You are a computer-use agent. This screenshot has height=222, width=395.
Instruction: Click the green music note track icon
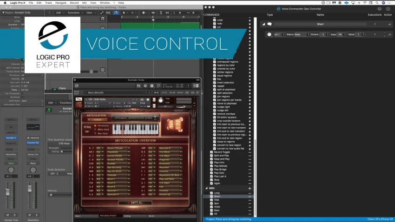point(49,110)
